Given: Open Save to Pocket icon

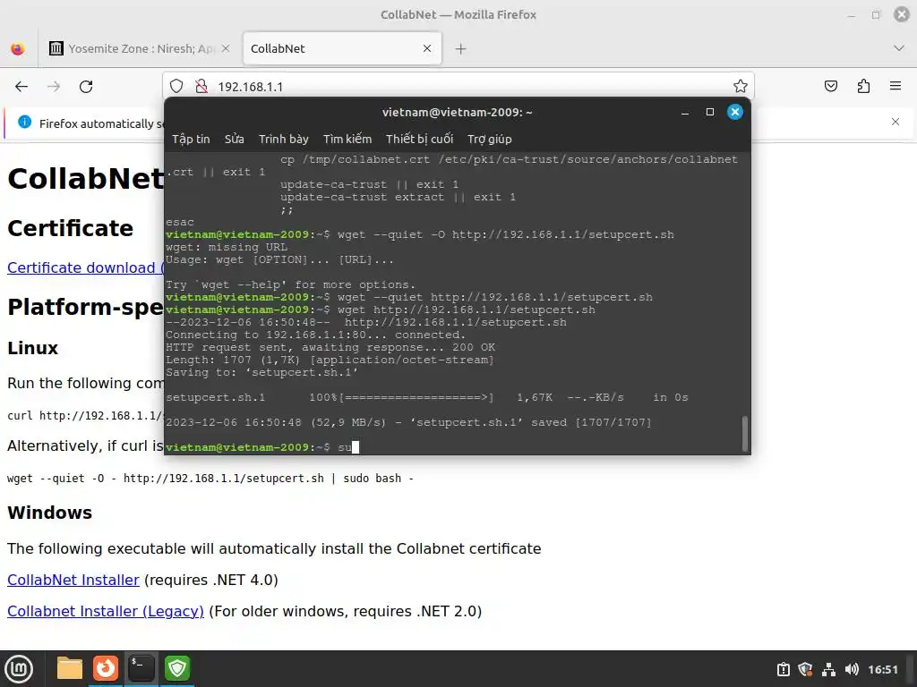Looking at the screenshot, I should 830,87.
